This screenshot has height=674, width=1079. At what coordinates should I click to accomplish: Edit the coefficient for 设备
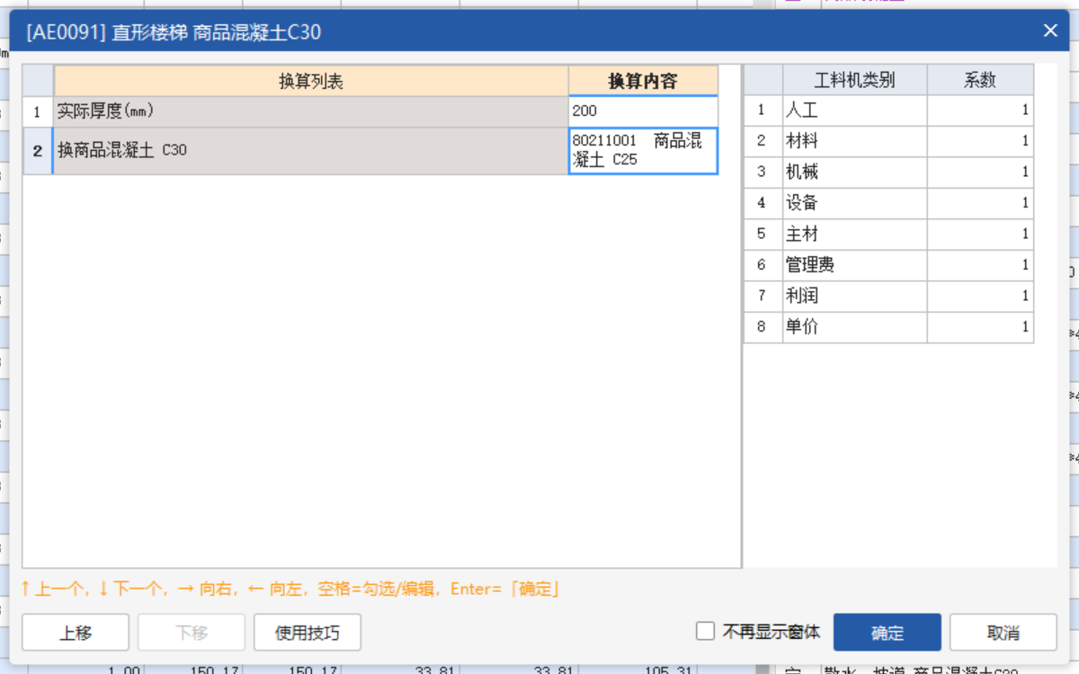coord(980,203)
